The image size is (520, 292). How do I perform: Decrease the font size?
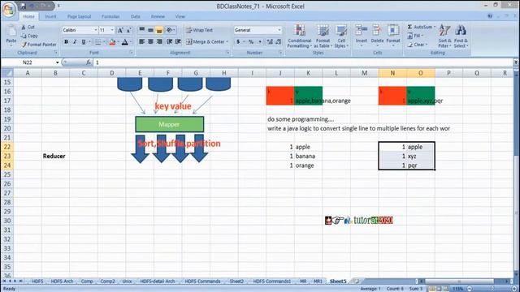128,30
